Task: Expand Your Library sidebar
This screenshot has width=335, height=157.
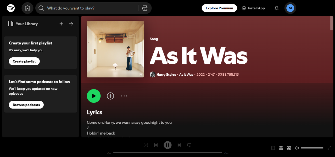Action: coord(71,23)
